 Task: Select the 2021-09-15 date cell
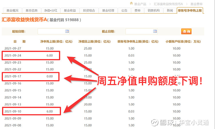[x=13, y=90]
